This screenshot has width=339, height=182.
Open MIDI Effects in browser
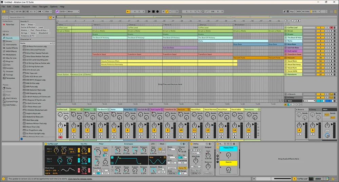(x=11, y=51)
